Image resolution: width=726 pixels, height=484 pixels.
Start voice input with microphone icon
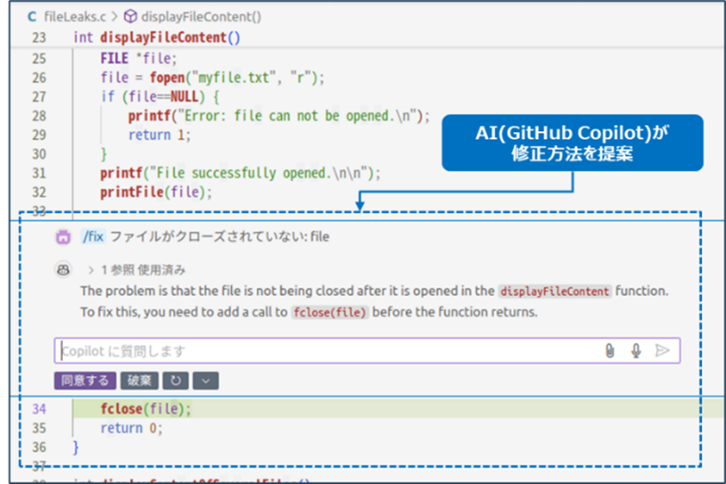pyautogui.click(x=636, y=351)
